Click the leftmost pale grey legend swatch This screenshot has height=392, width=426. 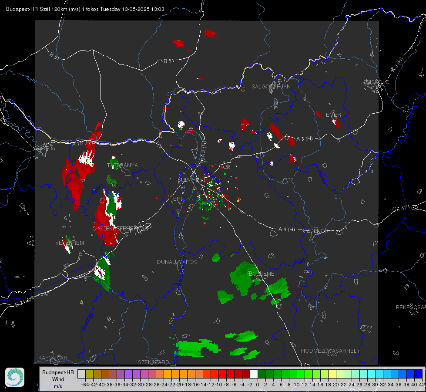click(81, 374)
